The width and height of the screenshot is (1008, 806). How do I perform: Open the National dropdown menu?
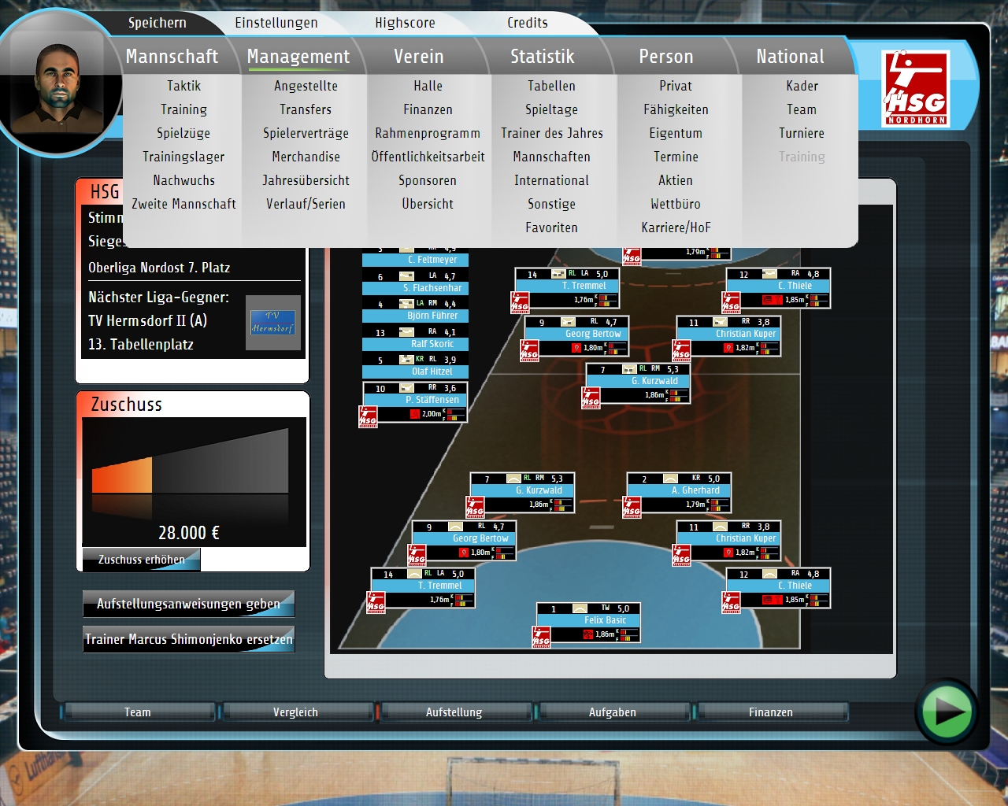(789, 57)
